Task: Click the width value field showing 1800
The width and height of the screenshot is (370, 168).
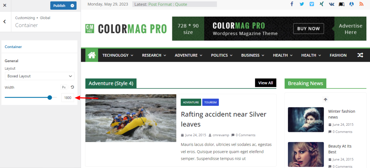Action: pos(68,98)
